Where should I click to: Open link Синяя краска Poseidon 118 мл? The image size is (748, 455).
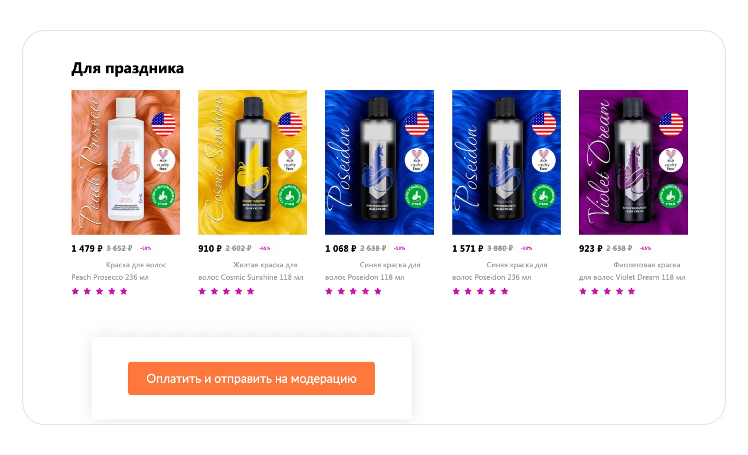[373, 271]
